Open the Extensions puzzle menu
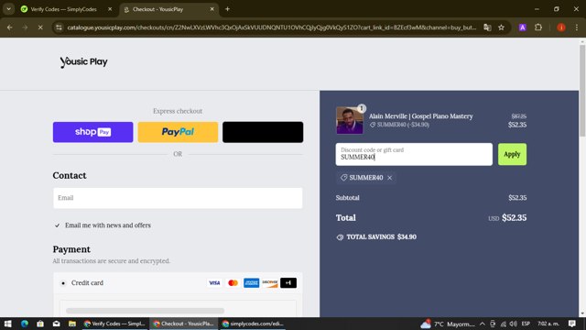The image size is (586, 330). [538, 27]
